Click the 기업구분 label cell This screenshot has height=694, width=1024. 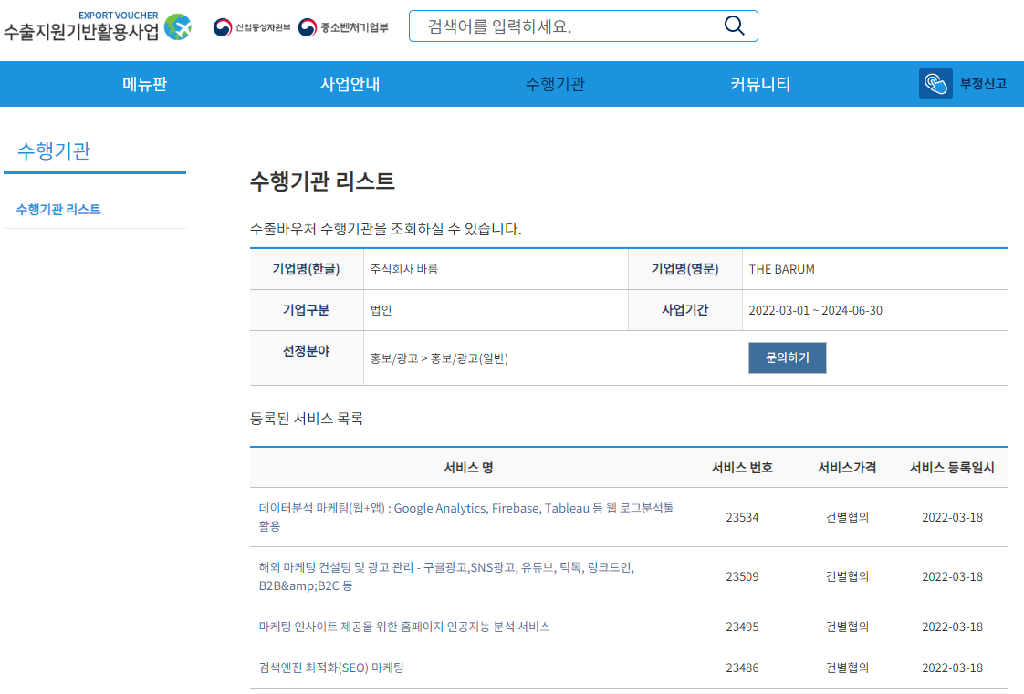click(307, 310)
